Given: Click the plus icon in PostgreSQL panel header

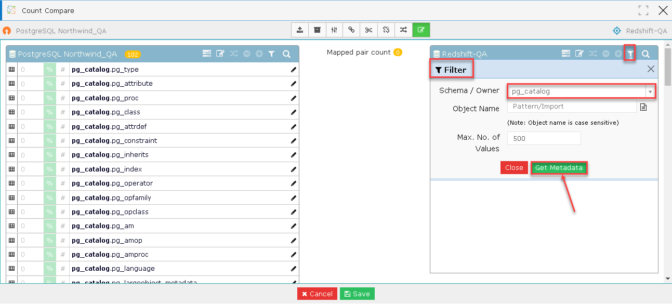Looking at the screenshot, I should tap(259, 54).
